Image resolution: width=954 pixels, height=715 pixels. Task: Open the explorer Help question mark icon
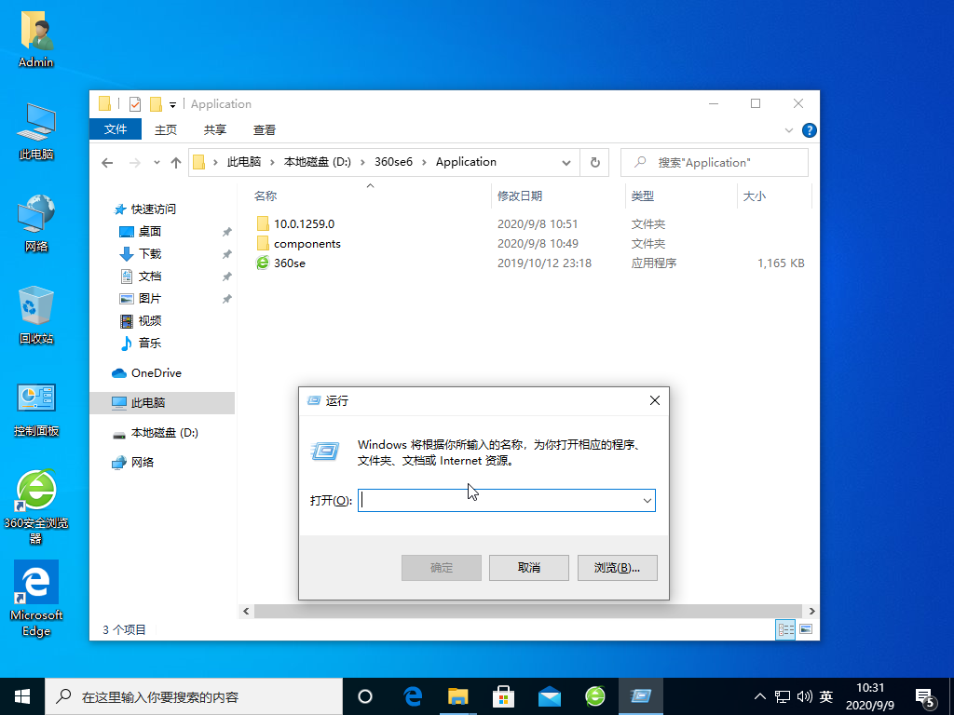pos(810,130)
